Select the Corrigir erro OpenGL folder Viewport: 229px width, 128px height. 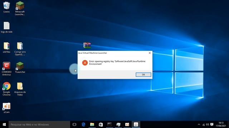[x=20, y=49]
